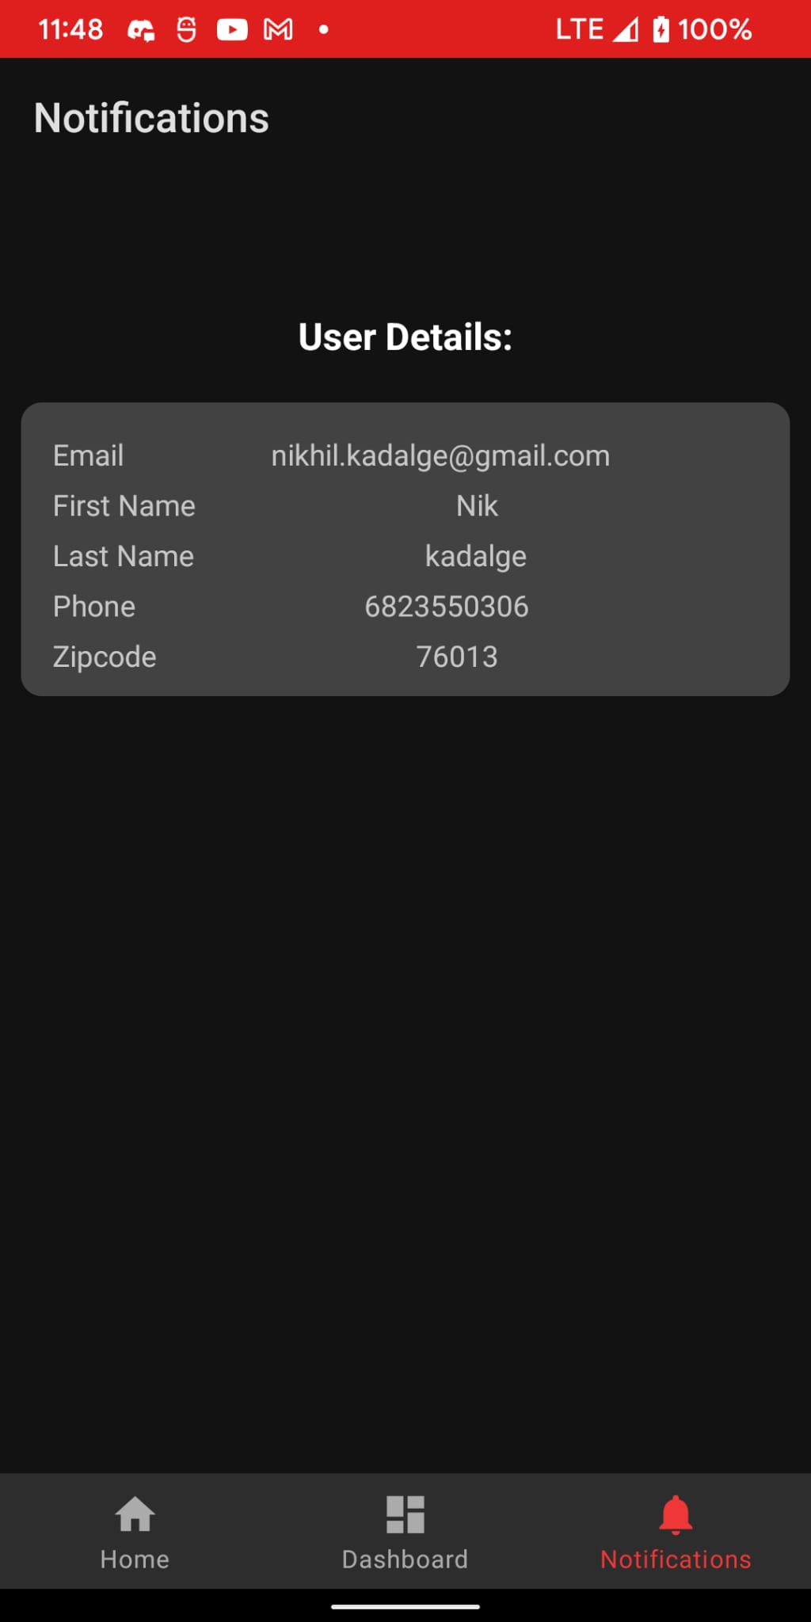The width and height of the screenshot is (811, 1622).
Task: Tap the Home house icon
Action: [x=135, y=1514]
